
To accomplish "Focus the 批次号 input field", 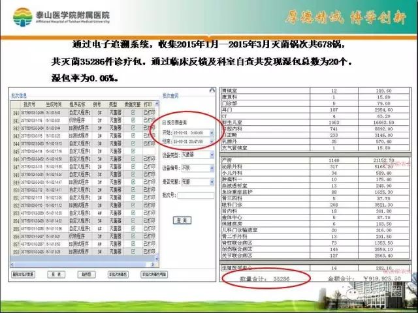I will click(x=196, y=196).
